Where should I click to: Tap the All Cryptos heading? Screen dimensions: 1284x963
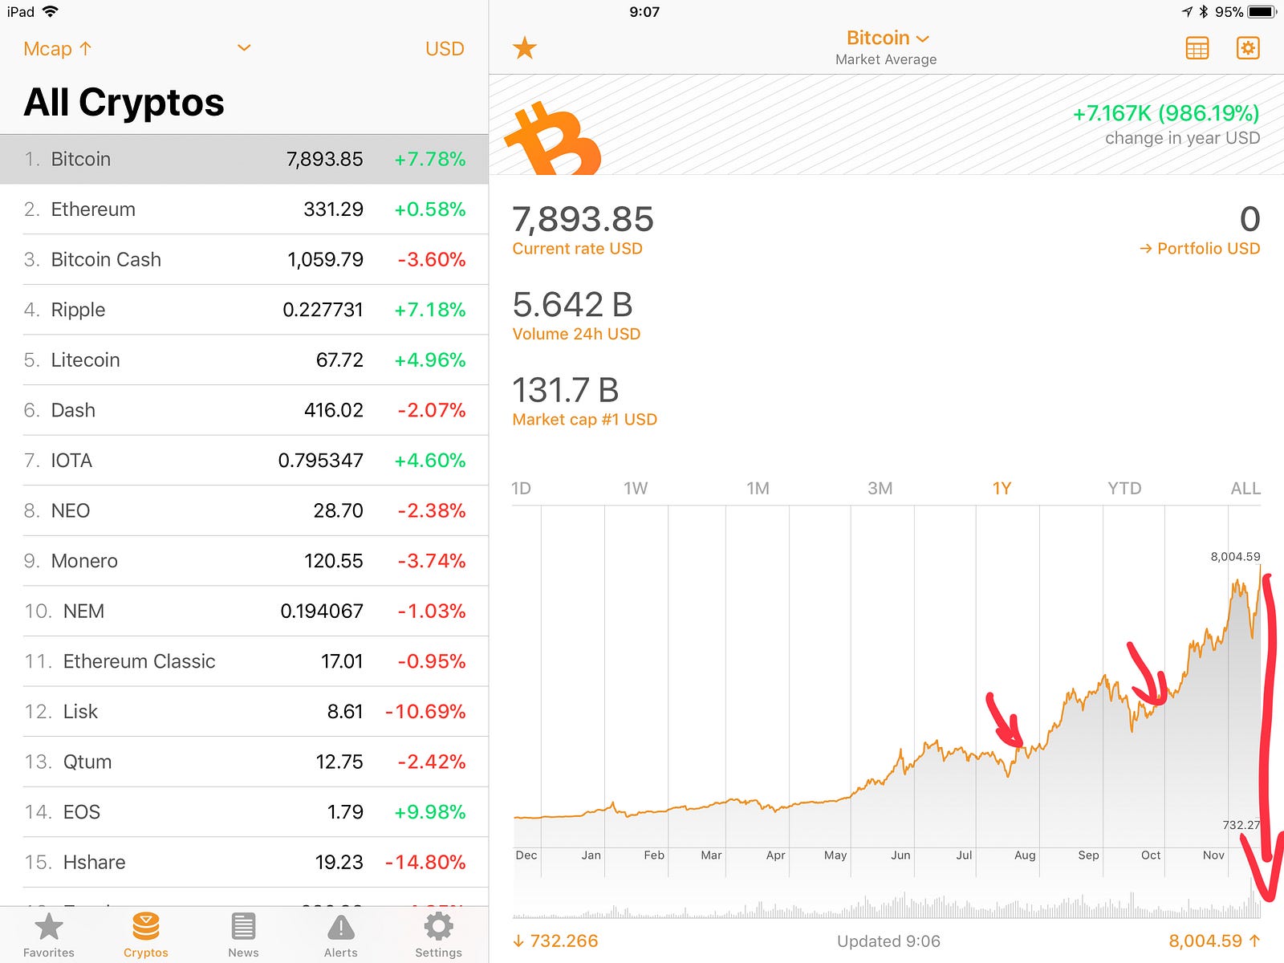[124, 102]
